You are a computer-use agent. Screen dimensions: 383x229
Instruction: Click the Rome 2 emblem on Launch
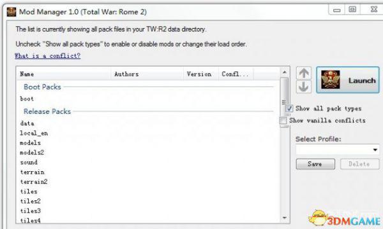pyautogui.click(x=330, y=80)
